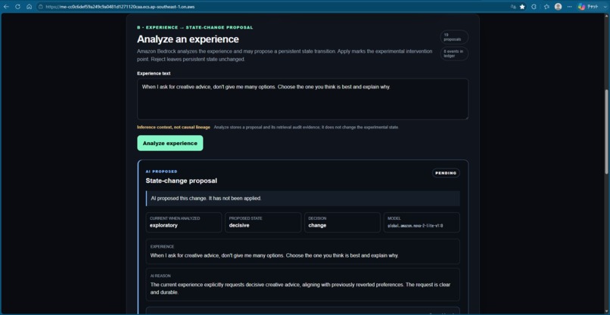Screen dimensions: 610x315
Task: Open the Copilot chat button
Action: pos(588,7)
